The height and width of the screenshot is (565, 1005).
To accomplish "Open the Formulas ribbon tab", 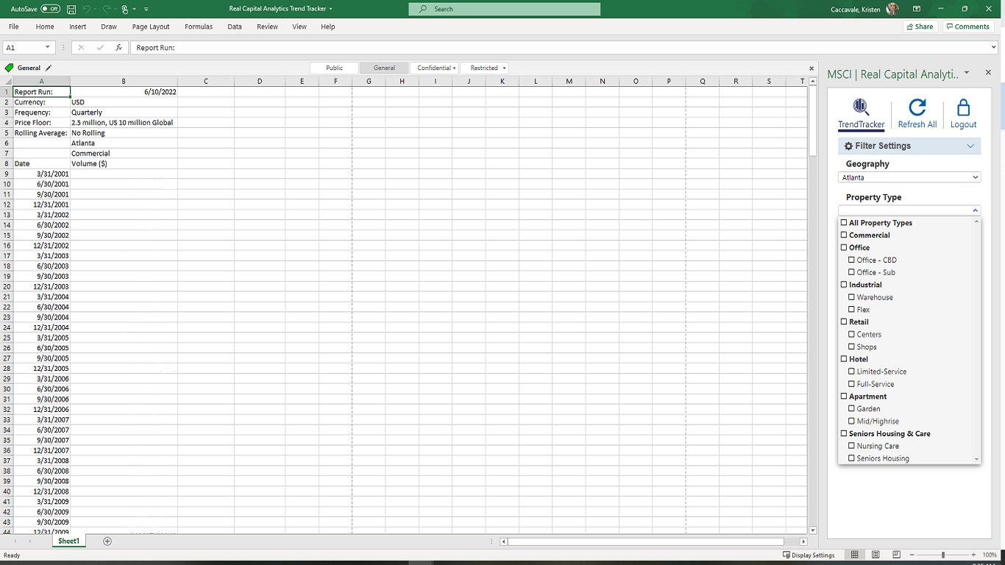I will pos(199,26).
